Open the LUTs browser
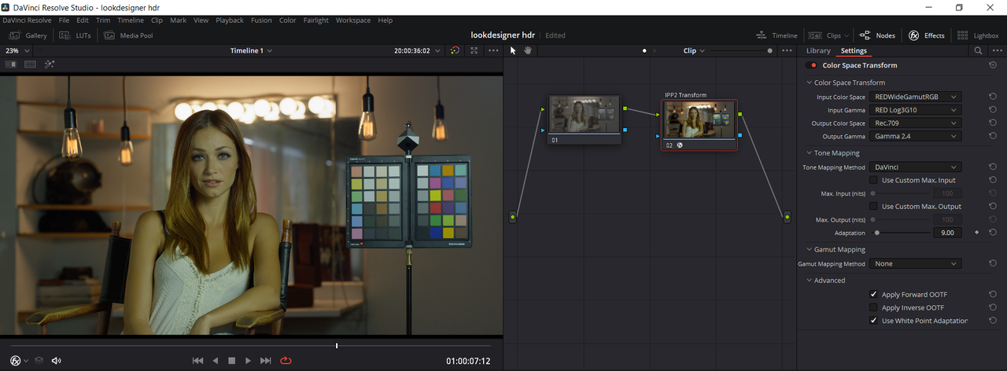This screenshot has width=1007, height=371. click(x=76, y=35)
